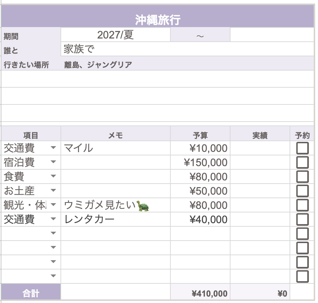
Task: Click the ウミガメ見たい memo cell
Action: 115,205
